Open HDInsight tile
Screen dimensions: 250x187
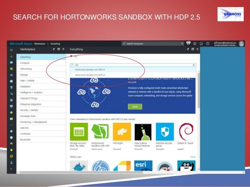[x=122, y=137]
